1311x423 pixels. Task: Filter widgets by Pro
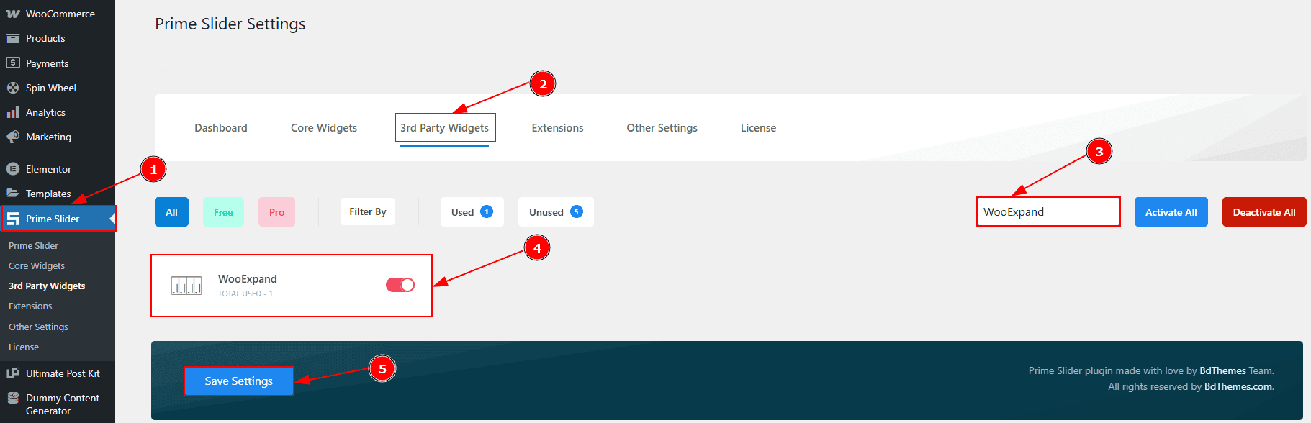pyautogui.click(x=276, y=212)
